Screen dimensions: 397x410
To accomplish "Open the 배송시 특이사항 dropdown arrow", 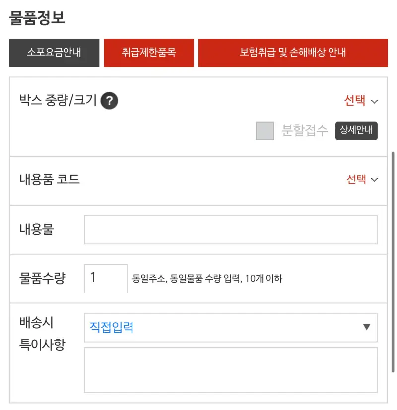I will coord(367,327).
